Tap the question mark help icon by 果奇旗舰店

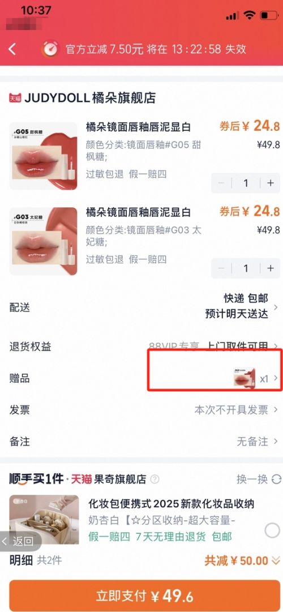155,479
